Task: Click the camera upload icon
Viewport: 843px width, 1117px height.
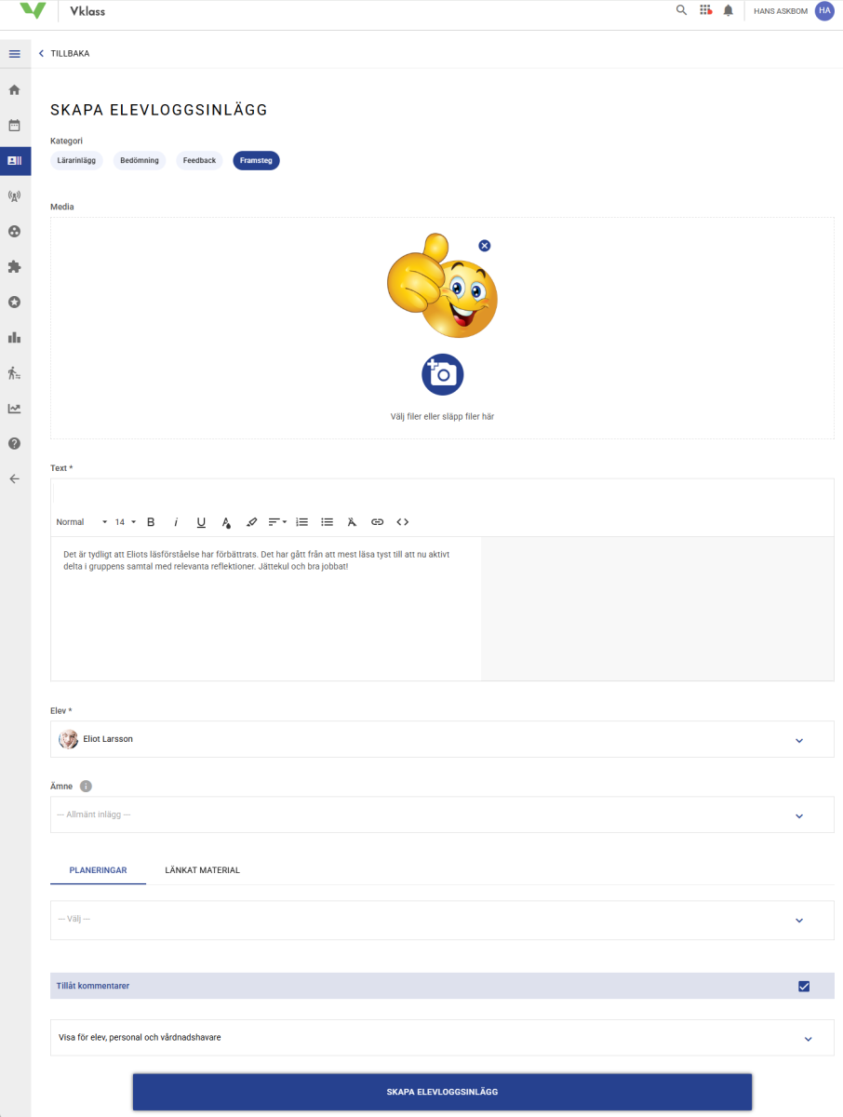Action: tap(443, 374)
